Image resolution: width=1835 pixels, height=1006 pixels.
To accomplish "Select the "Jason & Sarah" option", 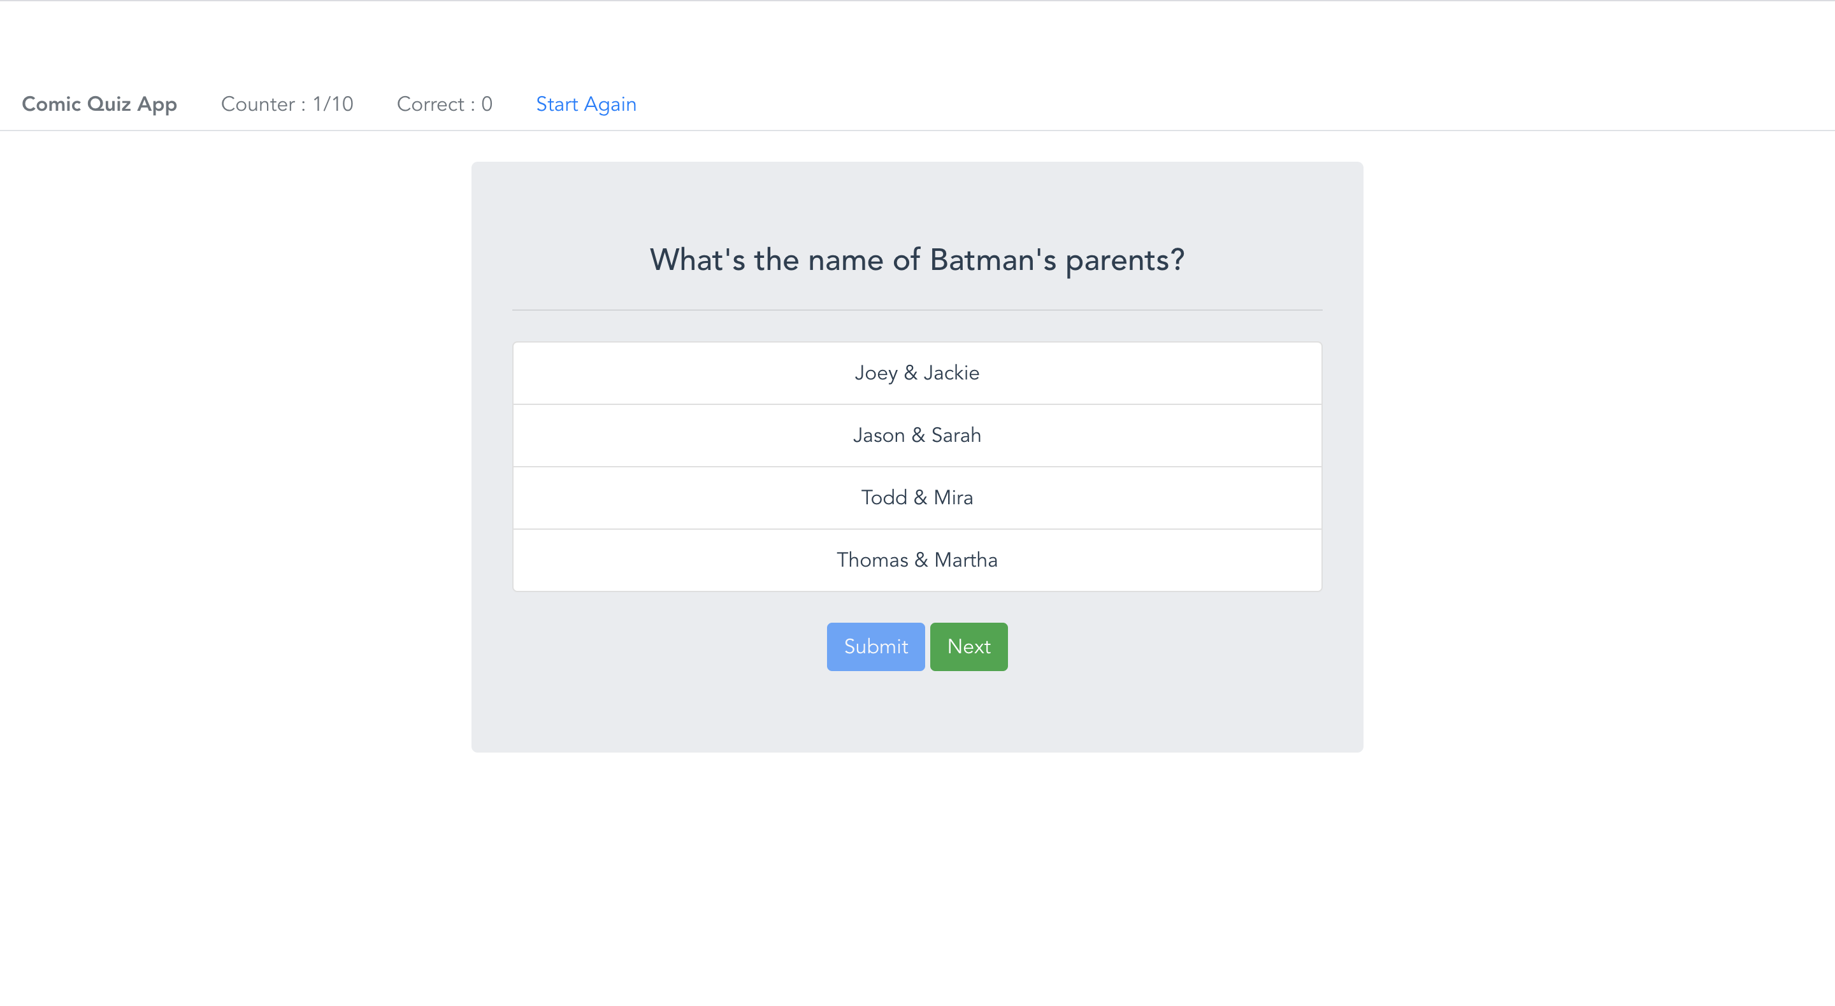I will pos(917,435).
